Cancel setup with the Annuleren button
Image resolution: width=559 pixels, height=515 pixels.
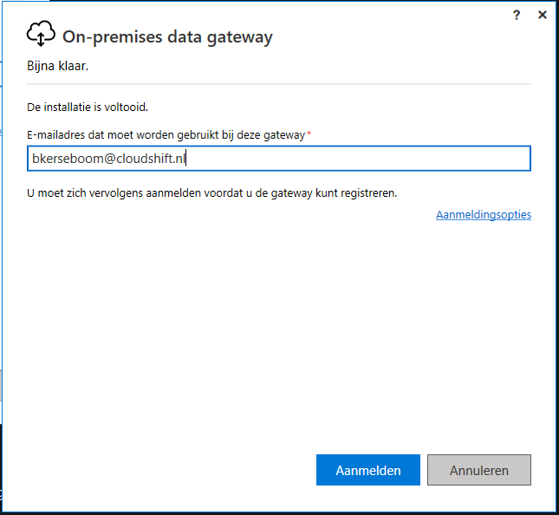tap(479, 470)
